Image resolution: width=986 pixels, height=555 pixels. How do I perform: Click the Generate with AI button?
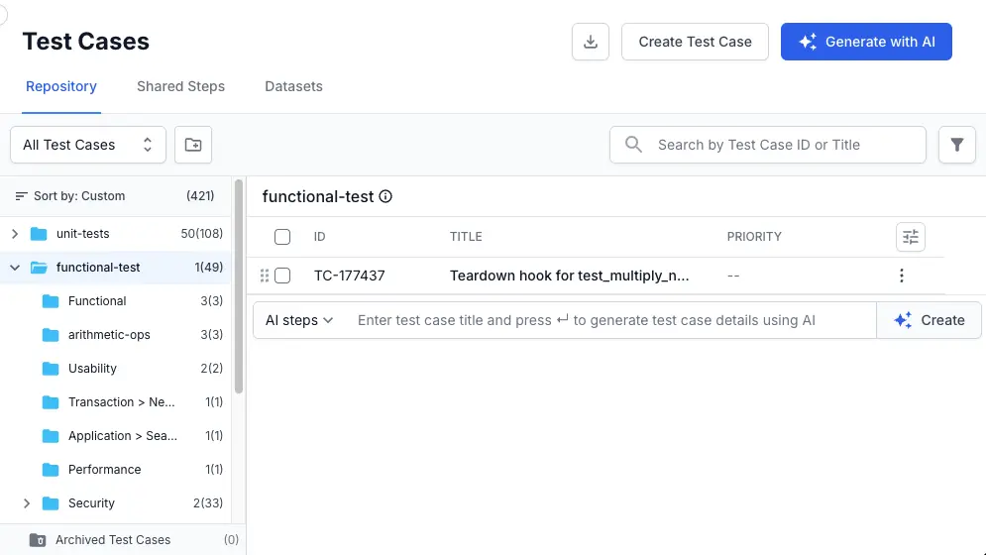(x=866, y=42)
